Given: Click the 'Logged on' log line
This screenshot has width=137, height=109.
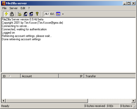Looking at the screenshot, I should click(8, 33).
